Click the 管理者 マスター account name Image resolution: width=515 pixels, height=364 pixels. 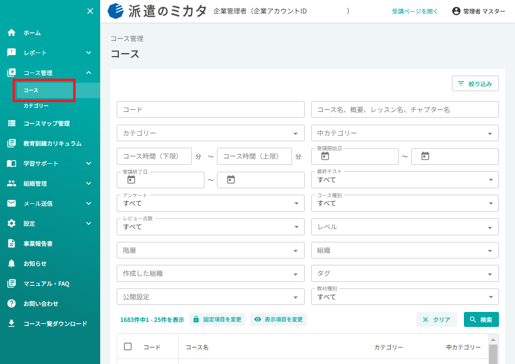pos(484,11)
